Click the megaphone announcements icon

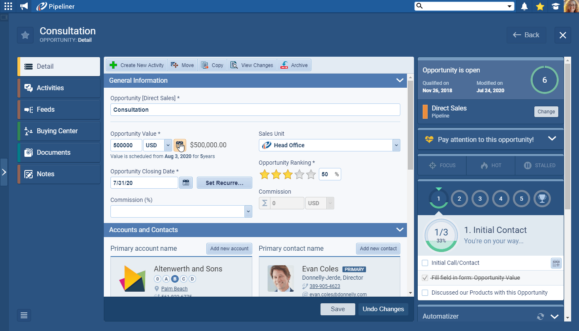pyautogui.click(x=24, y=6)
